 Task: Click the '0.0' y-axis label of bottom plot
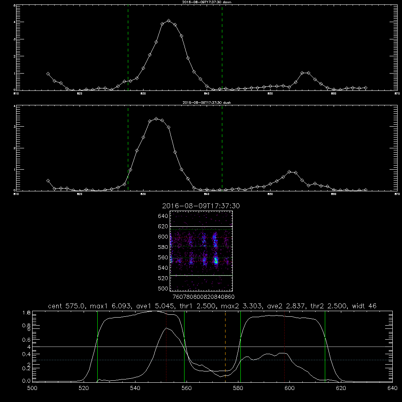(x=27, y=381)
